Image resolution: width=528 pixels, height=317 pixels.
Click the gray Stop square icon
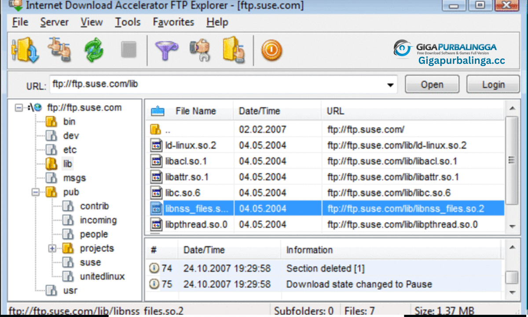pyautogui.click(x=129, y=50)
